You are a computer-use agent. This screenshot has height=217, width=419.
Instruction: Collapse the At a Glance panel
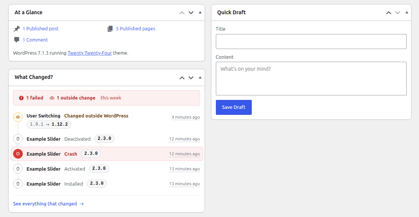(200, 12)
